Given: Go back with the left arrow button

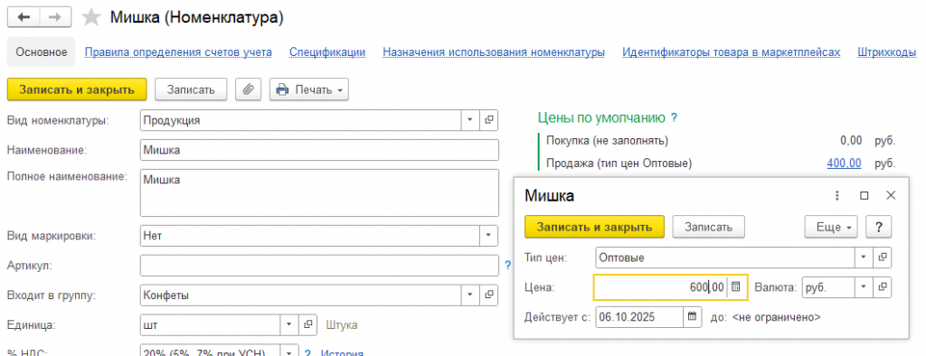Looking at the screenshot, I should pos(24,17).
